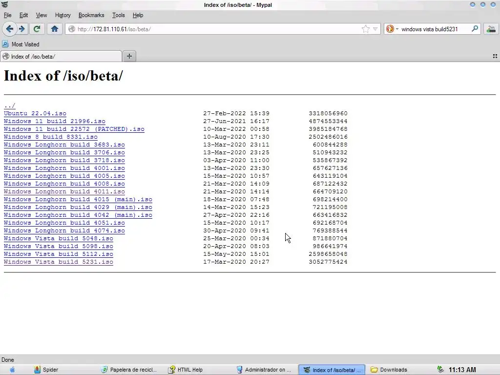Go forward with the forward arrow button
Image resolution: width=500 pixels, height=375 pixels.
[21, 29]
